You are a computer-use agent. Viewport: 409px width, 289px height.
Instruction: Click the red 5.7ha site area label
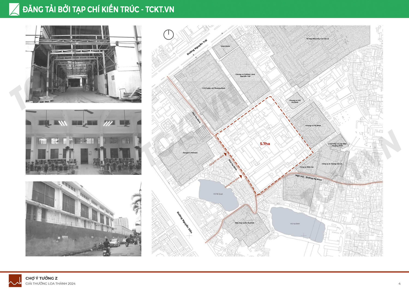(265, 144)
